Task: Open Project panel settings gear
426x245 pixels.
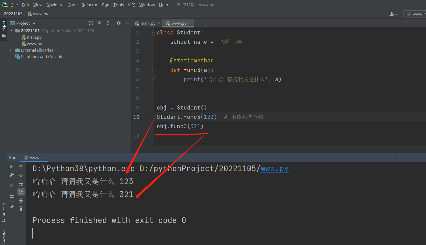Action: [x=119, y=23]
